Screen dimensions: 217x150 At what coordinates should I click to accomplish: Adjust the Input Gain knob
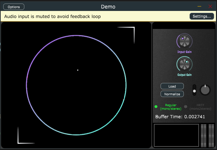coord(184,41)
